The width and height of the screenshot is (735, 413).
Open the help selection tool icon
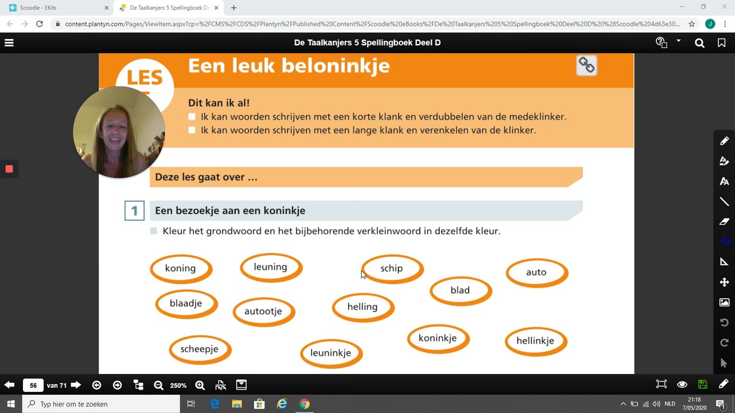pos(661,42)
